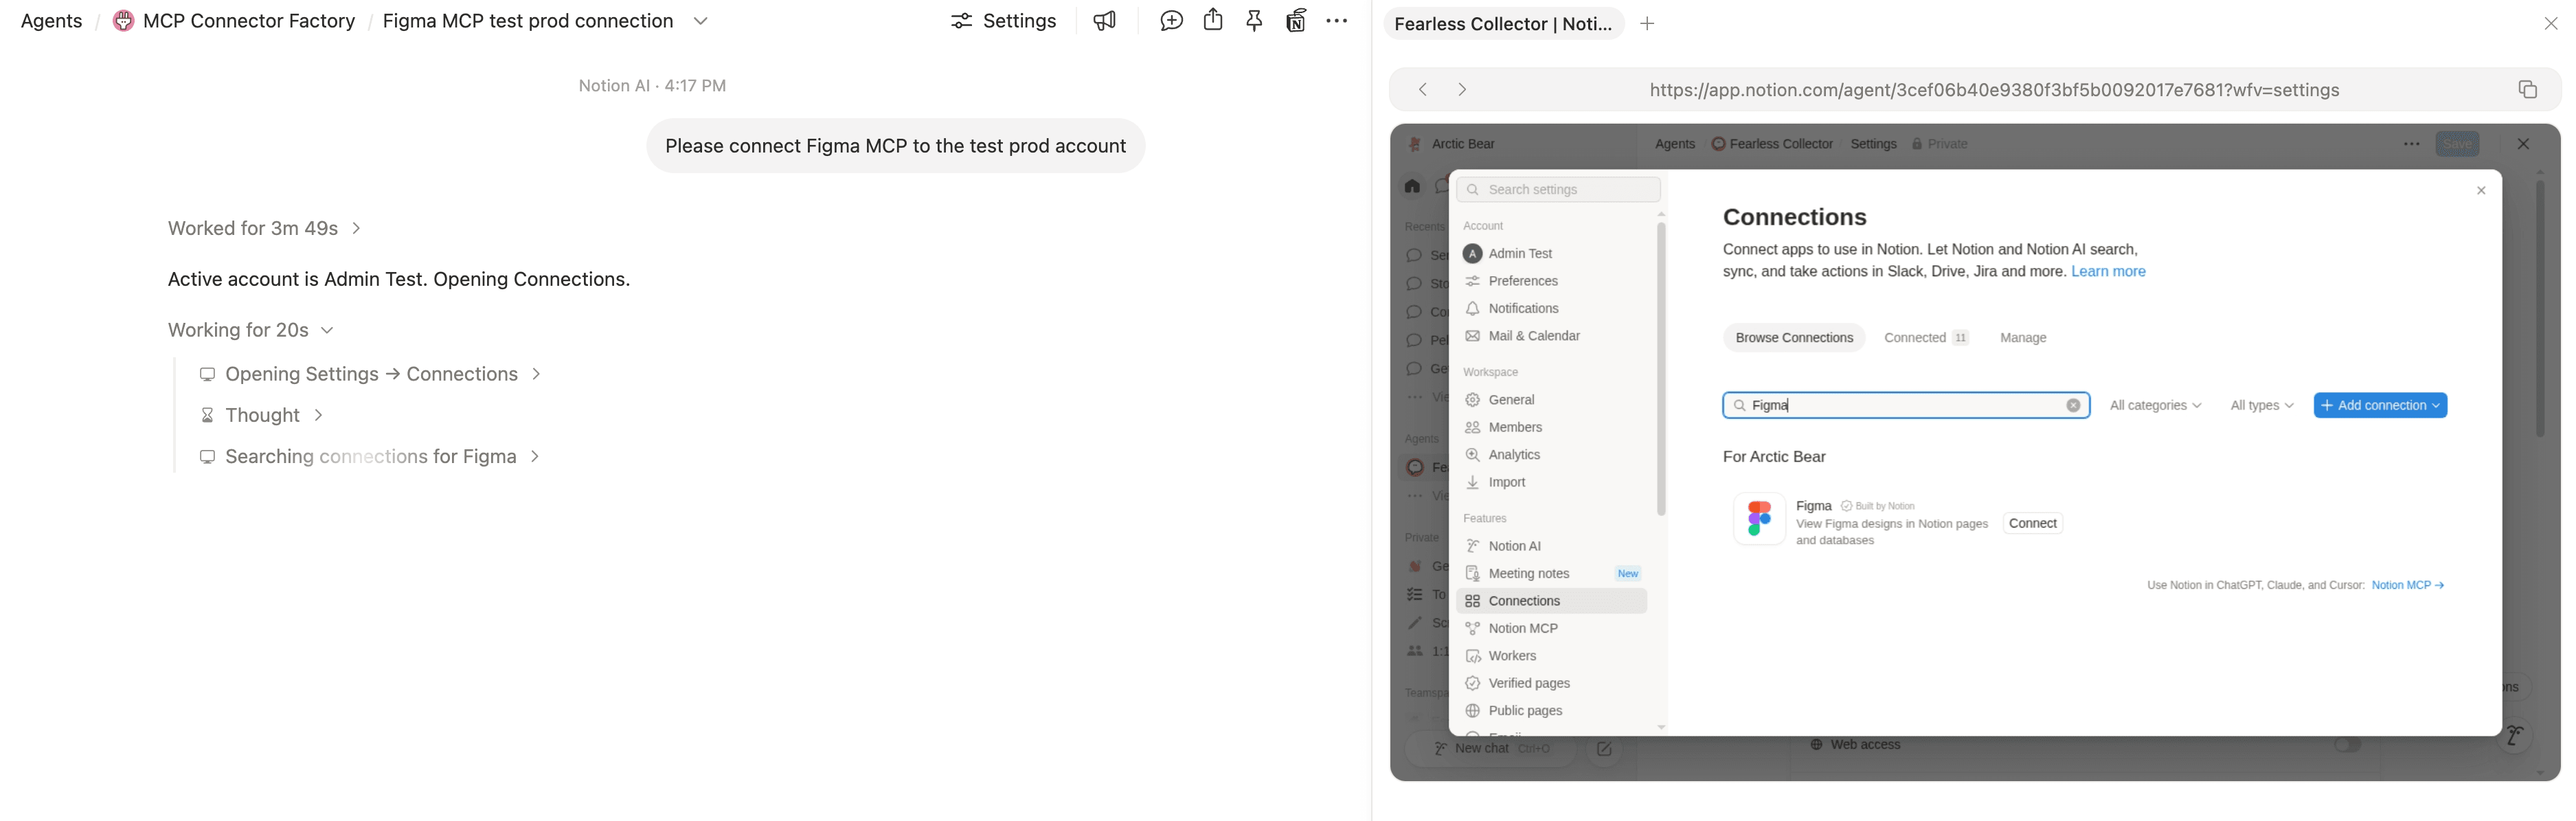Viewport: 2576px width, 821px height.
Task: Expand the Thought step
Action: (x=262, y=416)
